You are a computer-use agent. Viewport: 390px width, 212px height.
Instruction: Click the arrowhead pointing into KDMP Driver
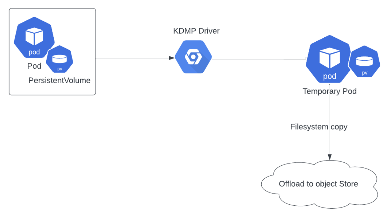pos(172,58)
